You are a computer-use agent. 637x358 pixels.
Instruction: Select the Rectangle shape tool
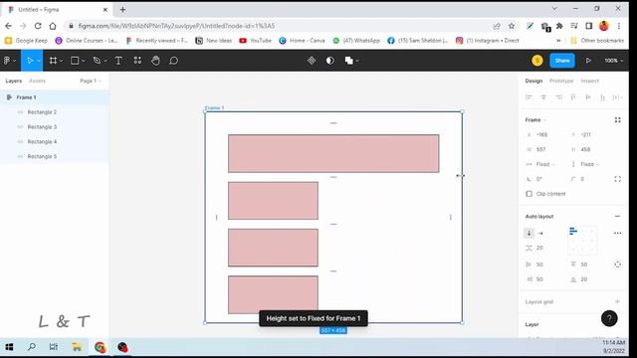(75, 61)
